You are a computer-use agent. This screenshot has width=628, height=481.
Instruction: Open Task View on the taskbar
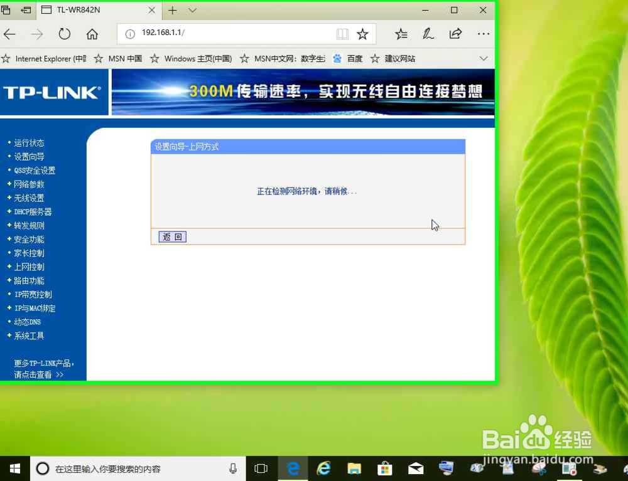click(x=261, y=468)
